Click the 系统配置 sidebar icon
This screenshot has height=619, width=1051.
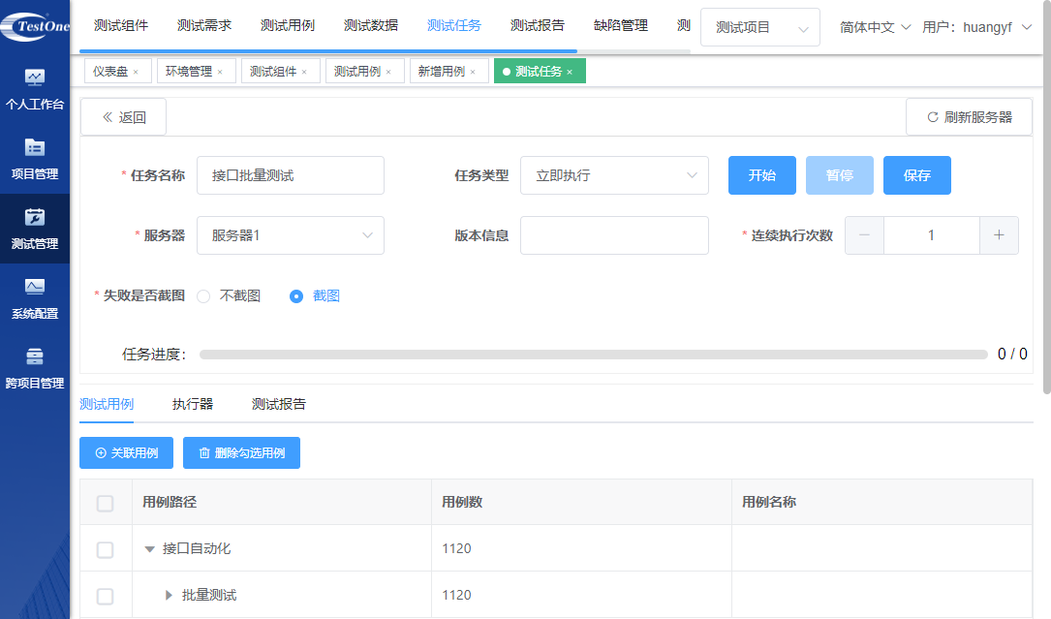coord(35,288)
